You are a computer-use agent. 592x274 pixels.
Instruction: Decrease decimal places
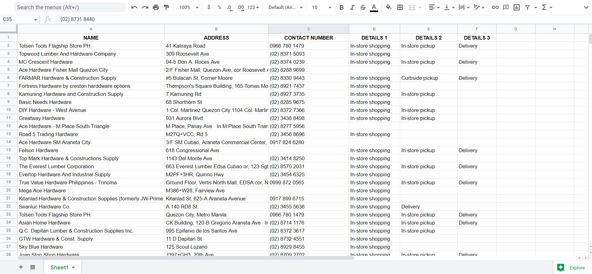(x=229, y=7)
